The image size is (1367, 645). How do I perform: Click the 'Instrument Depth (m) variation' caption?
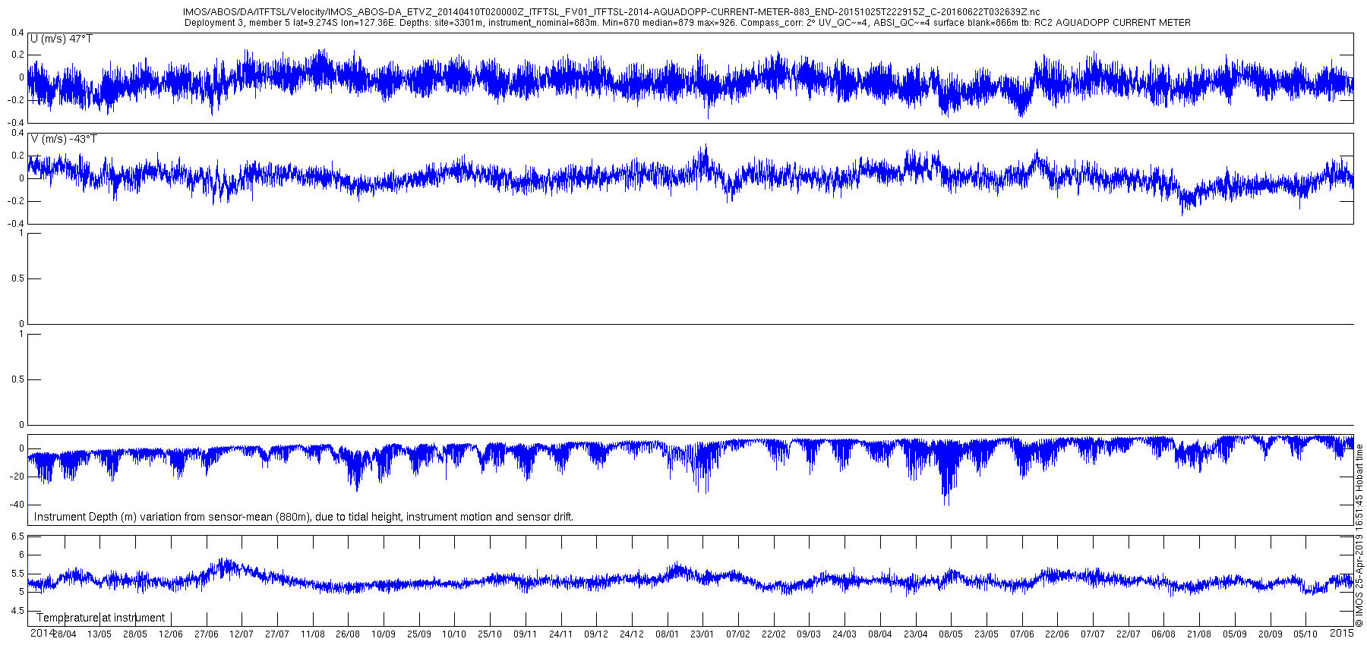coord(304,517)
